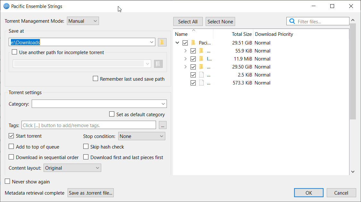Collapse the root 'Paci...' folder
361x202 pixels.
point(177,43)
